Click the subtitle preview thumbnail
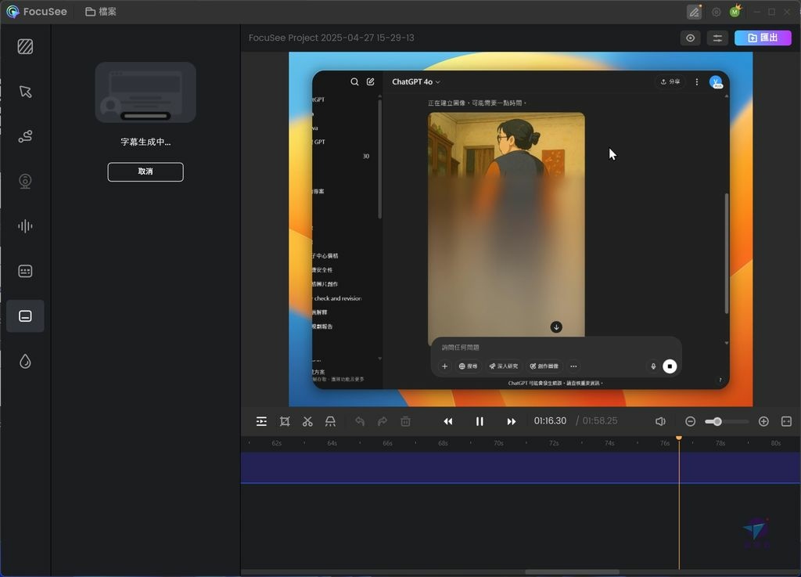 pyautogui.click(x=145, y=92)
